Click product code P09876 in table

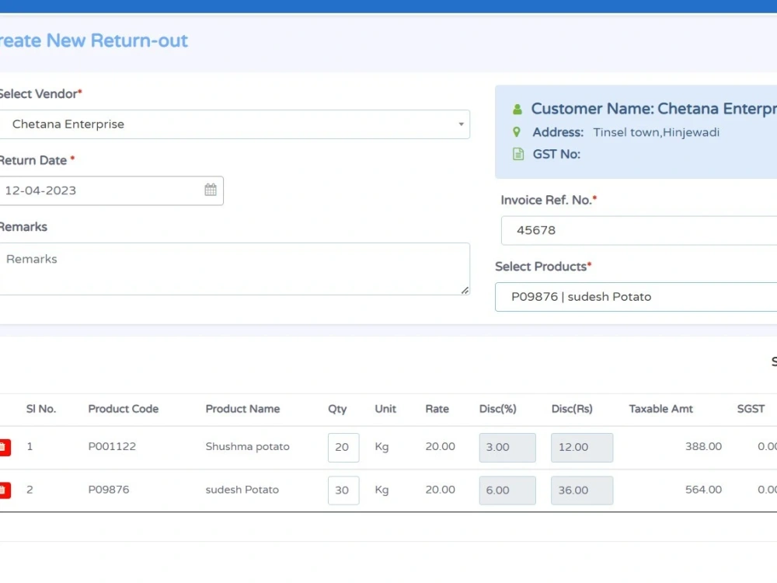109,490
